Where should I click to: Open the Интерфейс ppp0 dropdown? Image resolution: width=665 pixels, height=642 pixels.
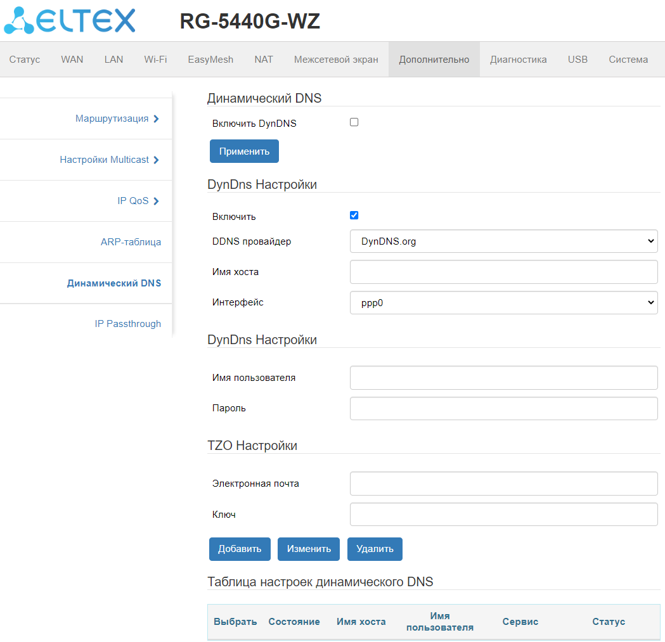pos(503,302)
